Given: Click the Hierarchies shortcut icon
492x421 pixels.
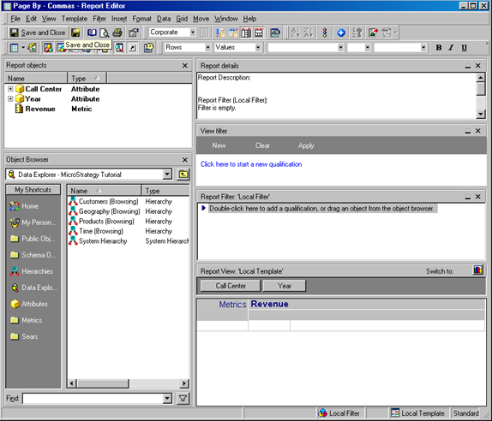Looking at the screenshot, I should click(15, 271).
